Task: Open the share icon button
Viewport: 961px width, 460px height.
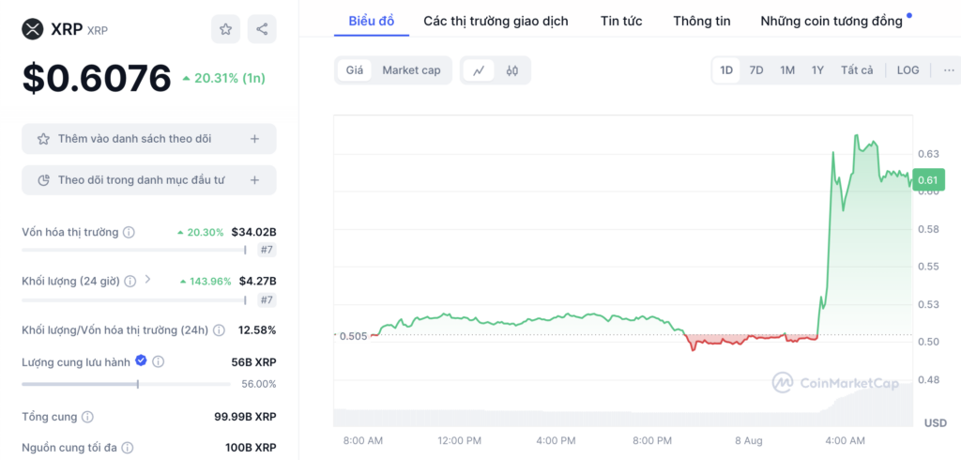Action: point(262,29)
